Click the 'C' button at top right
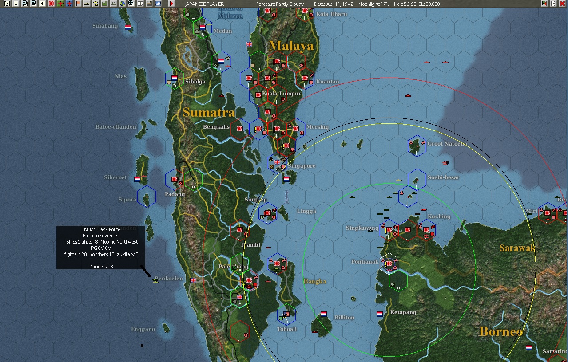The height and width of the screenshot is (362, 568). [553, 4]
